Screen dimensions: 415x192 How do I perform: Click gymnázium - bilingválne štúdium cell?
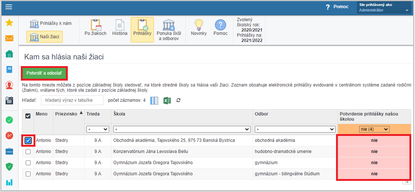click(295, 174)
